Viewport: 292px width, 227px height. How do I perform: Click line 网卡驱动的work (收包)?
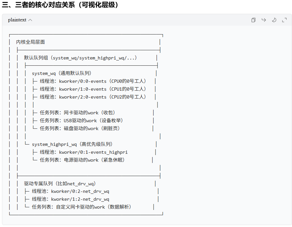[x=77, y=113]
